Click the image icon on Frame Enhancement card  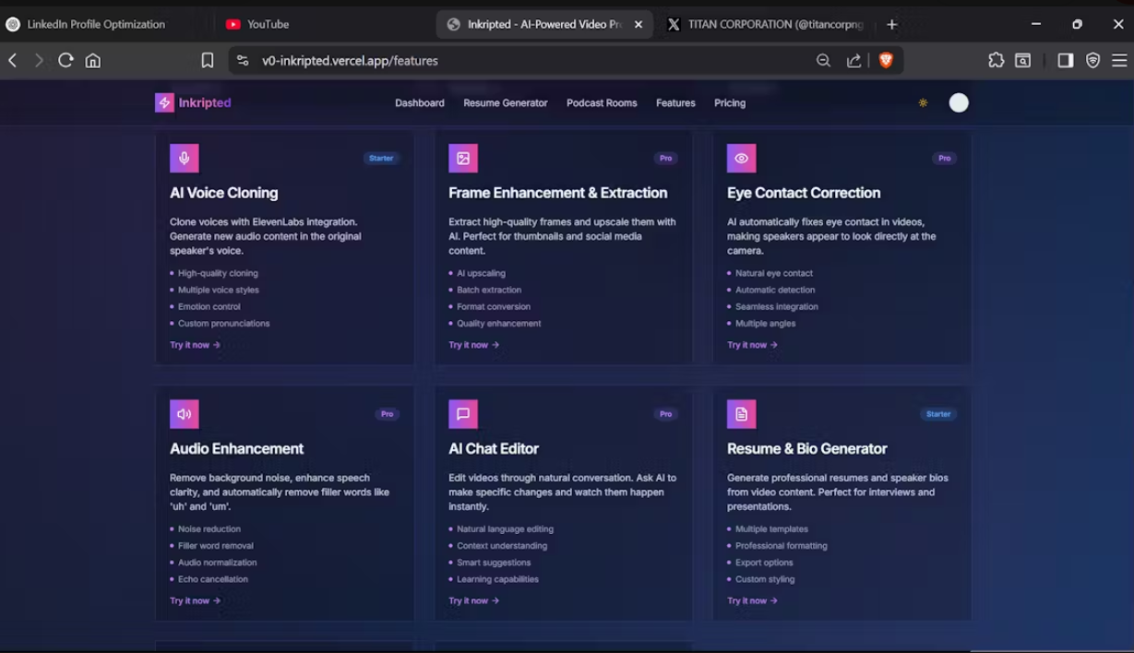(x=463, y=159)
